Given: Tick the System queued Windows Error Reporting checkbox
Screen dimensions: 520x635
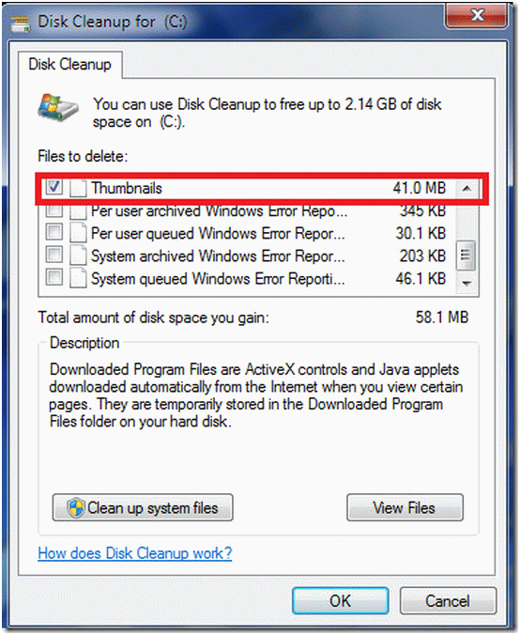Looking at the screenshot, I should 54,277.
